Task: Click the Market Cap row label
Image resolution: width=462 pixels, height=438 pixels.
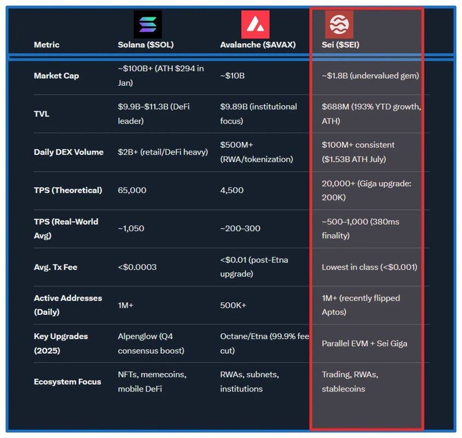Action: click(x=56, y=76)
